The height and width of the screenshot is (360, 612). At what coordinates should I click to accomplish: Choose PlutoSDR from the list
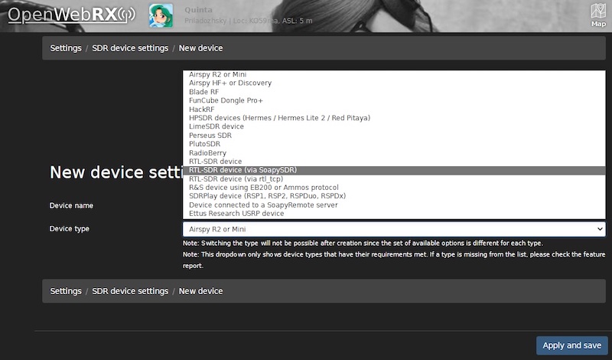point(394,144)
